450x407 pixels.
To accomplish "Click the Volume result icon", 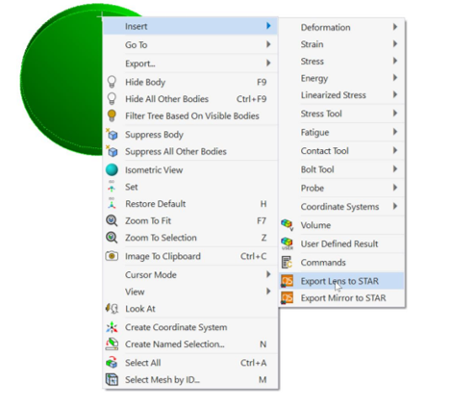I will (287, 225).
